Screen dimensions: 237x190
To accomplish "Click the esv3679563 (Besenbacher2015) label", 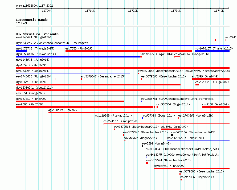I will [x=164, y=76].
